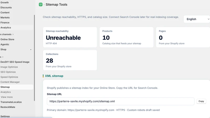This screenshot has height=118, width=210.
Task: Click the XML sitemap section heading
Action: coord(54,76)
